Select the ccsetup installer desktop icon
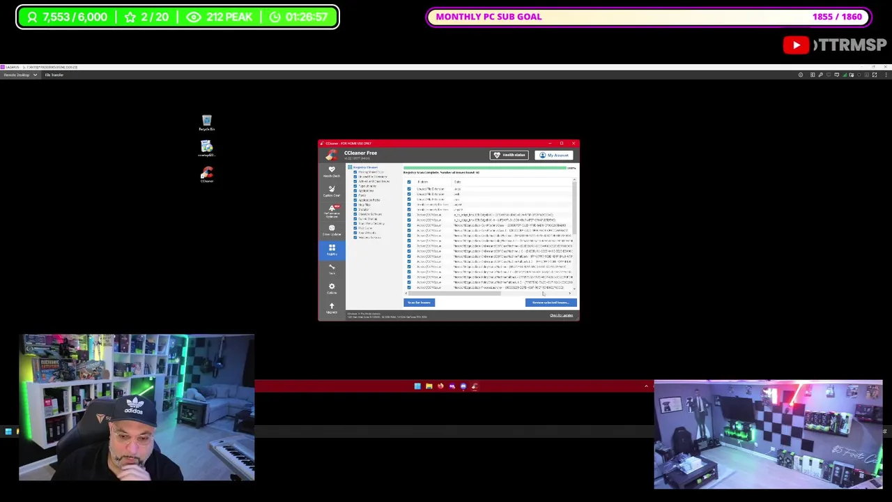 coord(206,148)
